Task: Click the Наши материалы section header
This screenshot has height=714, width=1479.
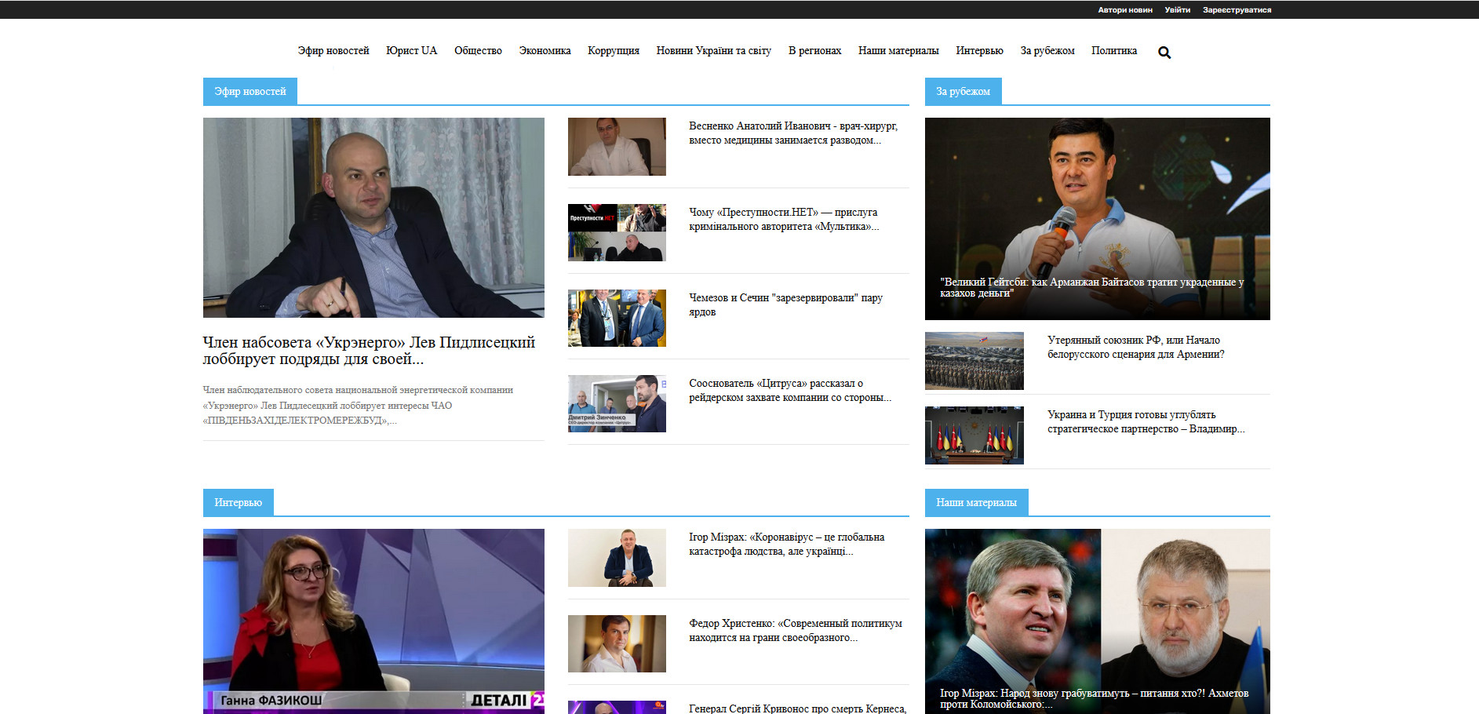Action: (976, 503)
